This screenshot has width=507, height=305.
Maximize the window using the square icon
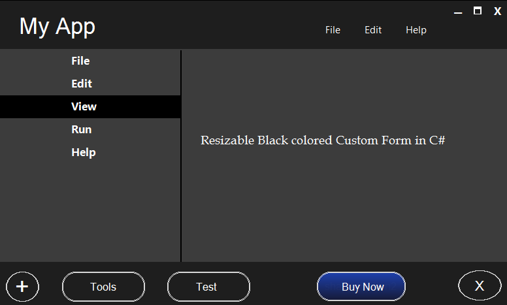point(478,10)
